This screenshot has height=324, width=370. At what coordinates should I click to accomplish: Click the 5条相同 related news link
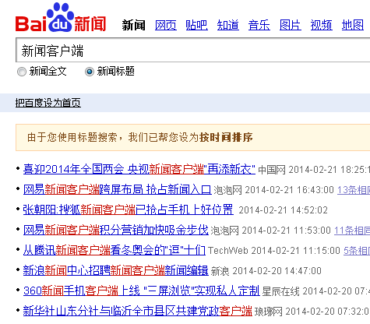coord(357,251)
